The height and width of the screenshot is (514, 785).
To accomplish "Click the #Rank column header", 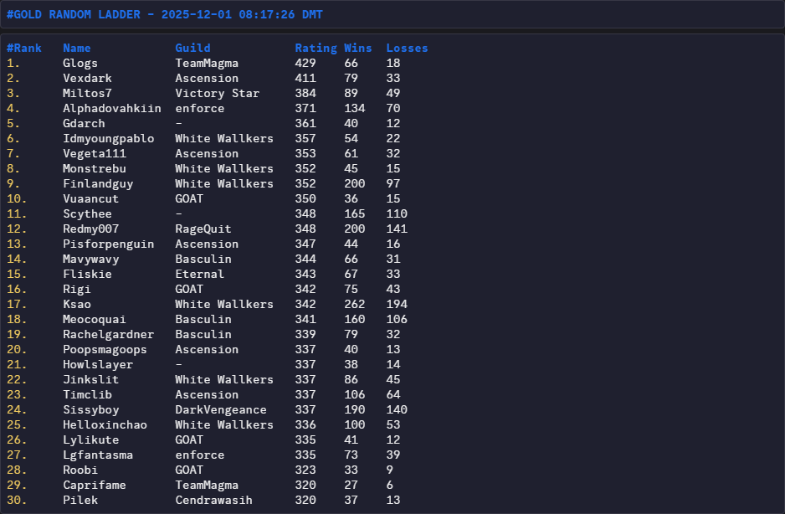I will (x=23, y=48).
